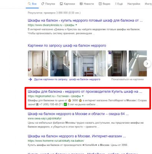Click the legkomarket.ru breadcrumb URL
The image size is (152, 154).
pyautogui.click(x=54, y=96)
